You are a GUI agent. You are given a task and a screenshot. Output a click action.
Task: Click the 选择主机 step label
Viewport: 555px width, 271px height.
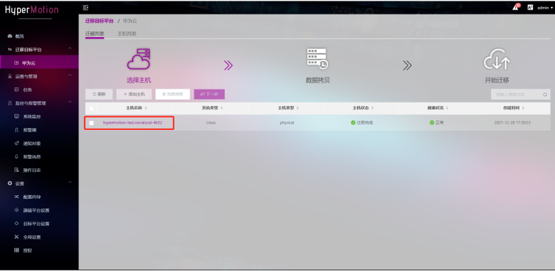pos(139,80)
